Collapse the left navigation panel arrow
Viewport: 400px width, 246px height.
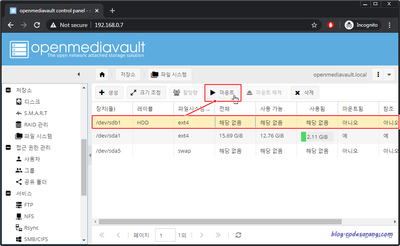(79, 74)
